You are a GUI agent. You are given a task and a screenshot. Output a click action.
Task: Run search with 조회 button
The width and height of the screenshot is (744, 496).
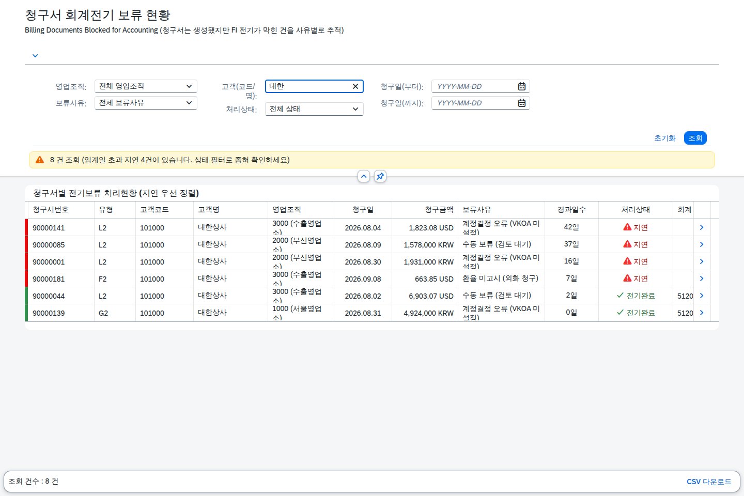[x=695, y=138]
